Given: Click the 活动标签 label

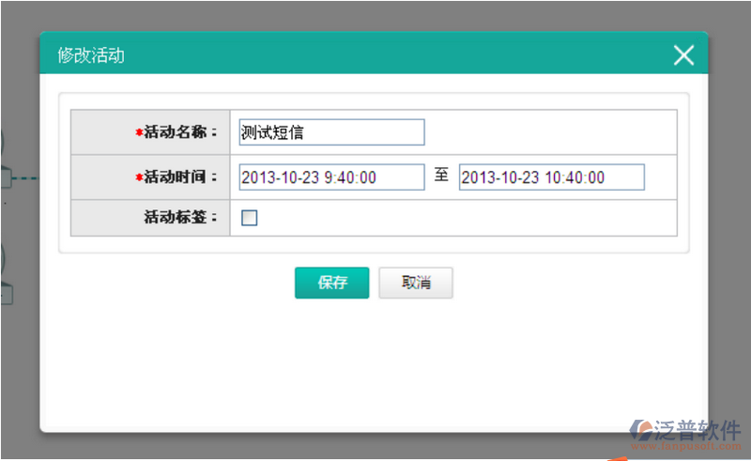Looking at the screenshot, I should point(180,218).
